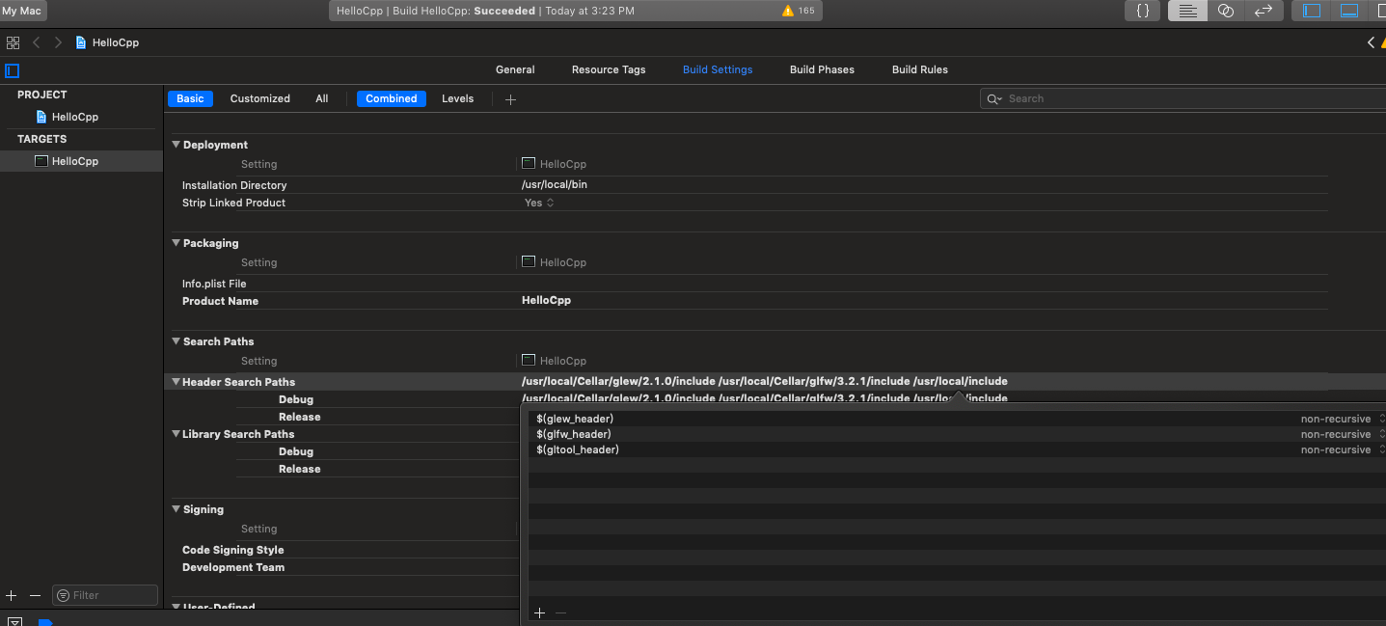Select the Installation Directory setting
The image size is (1386, 626).
point(234,185)
